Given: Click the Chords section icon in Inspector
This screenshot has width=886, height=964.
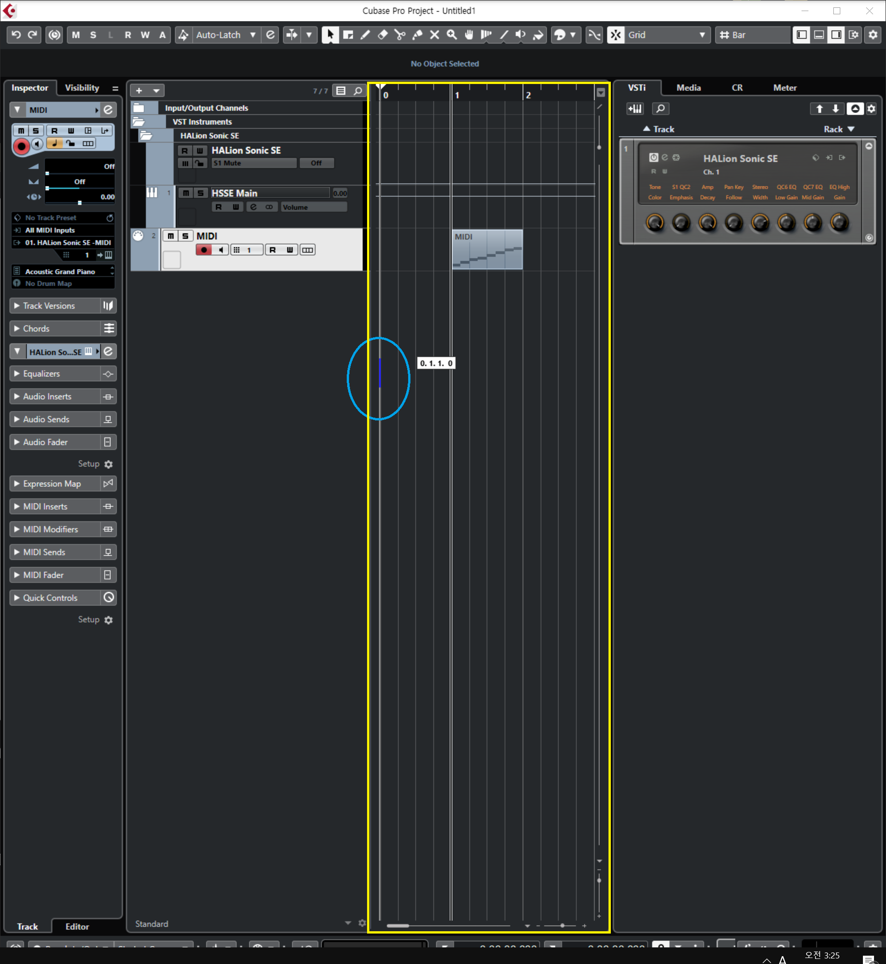Looking at the screenshot, I should 109,329.
